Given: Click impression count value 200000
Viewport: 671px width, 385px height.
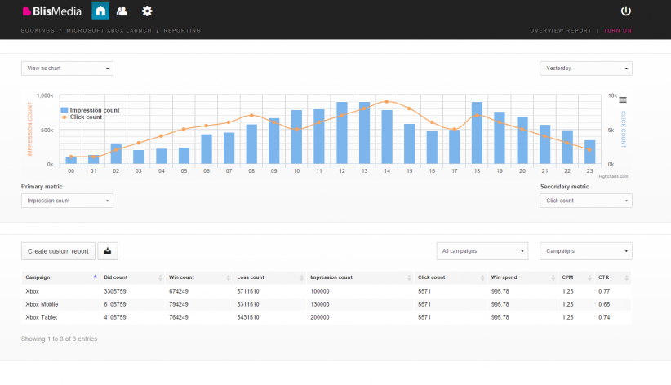Looking at the screenshot, I should (320, 318).
